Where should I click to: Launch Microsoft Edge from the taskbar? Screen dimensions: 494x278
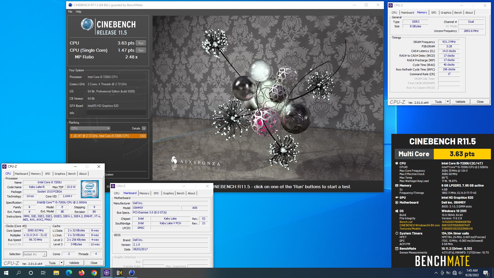(69, 273)
